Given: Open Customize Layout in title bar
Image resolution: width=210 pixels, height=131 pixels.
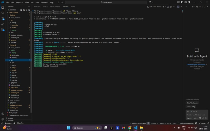Looking at the screenshot, I should pos(178,2).
